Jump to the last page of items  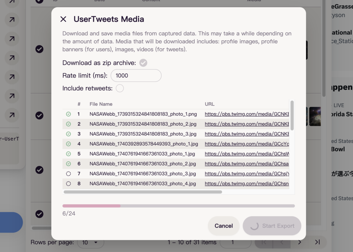tap(317, 242)
